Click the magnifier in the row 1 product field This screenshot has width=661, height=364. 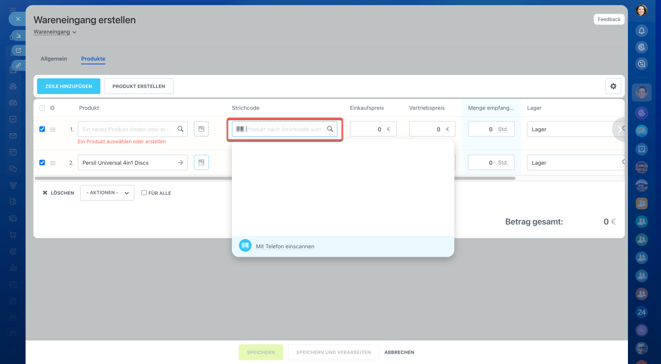click(180, 129)
